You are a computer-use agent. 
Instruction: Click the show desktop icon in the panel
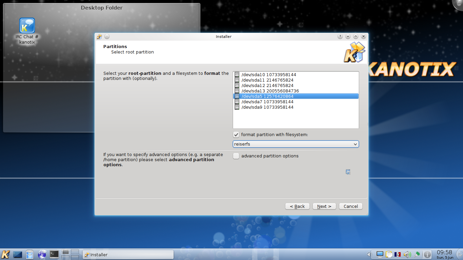pyautogui.click(x=18, y=254)
